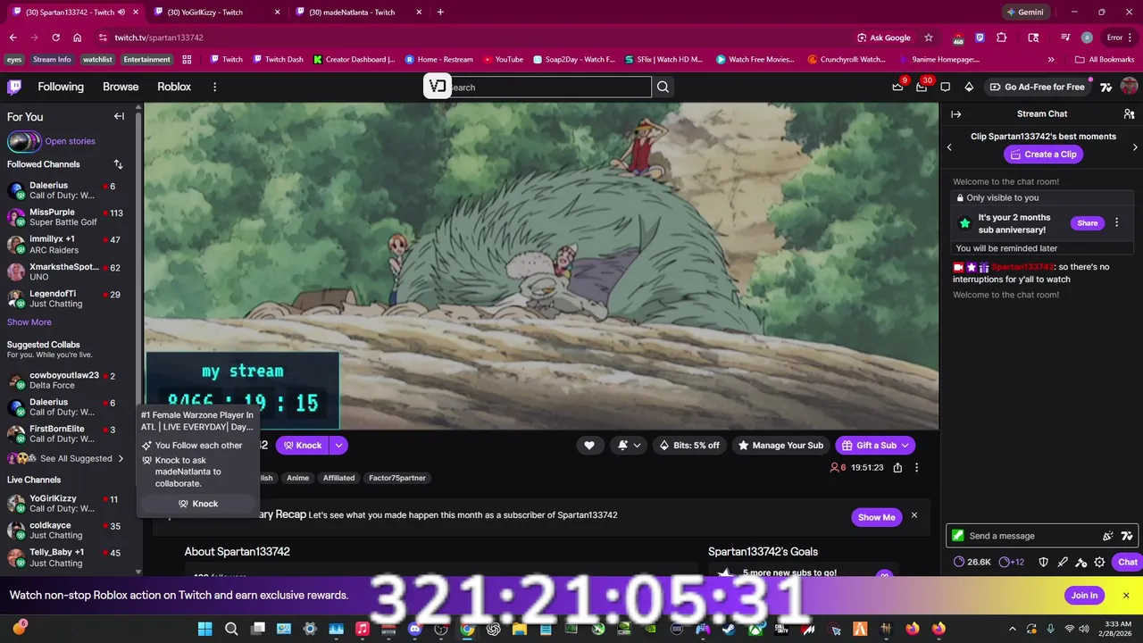Click the sword mod view icon
The width and height of the screenshot is (1143, 643).
pyautogui.click(x=1062, y=562)
